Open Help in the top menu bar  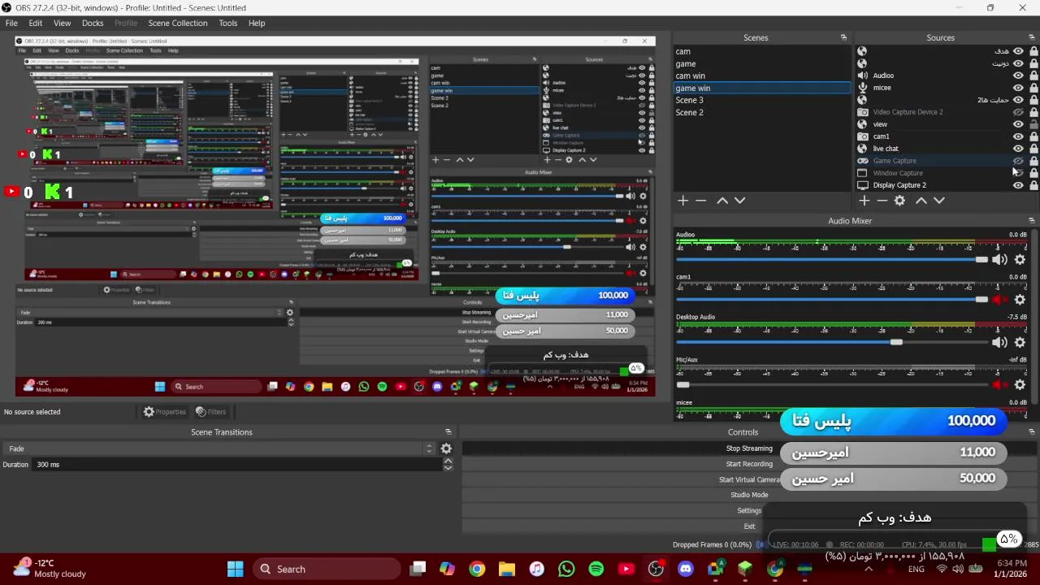pos(257,23)
